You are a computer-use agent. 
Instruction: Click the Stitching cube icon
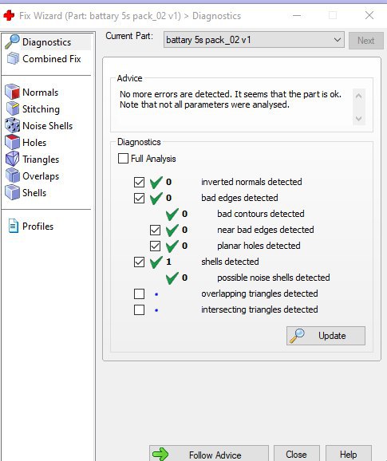click(x=13, y=108)
